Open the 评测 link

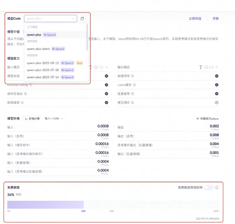pyautogui.click(x=215, y=19)
